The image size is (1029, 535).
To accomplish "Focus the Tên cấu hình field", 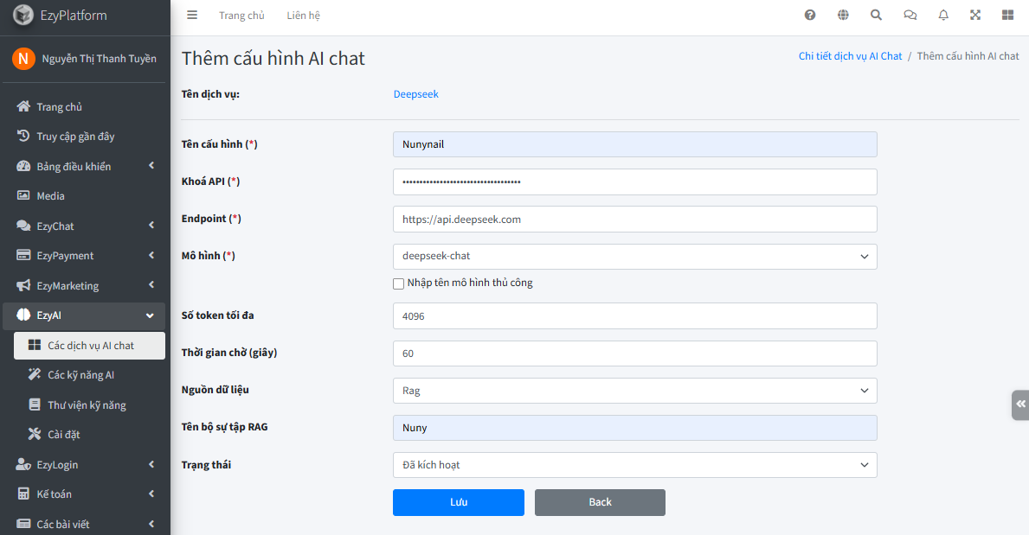I will pos(634,144).
